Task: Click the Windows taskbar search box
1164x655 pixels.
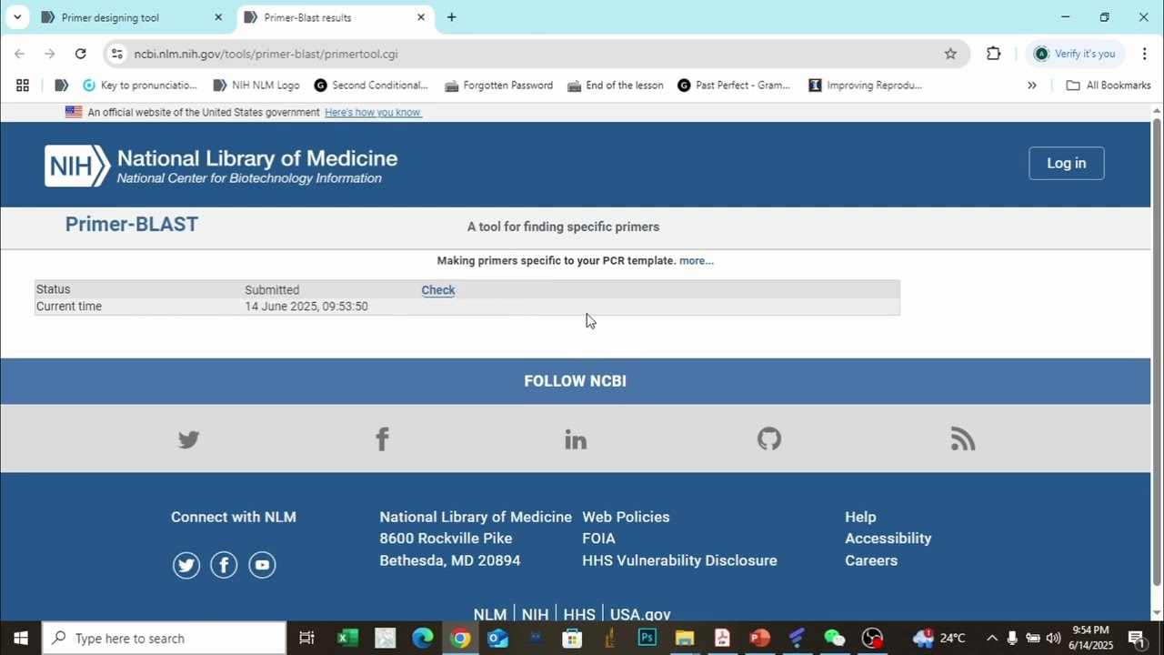Action: (x=165, y=638)
